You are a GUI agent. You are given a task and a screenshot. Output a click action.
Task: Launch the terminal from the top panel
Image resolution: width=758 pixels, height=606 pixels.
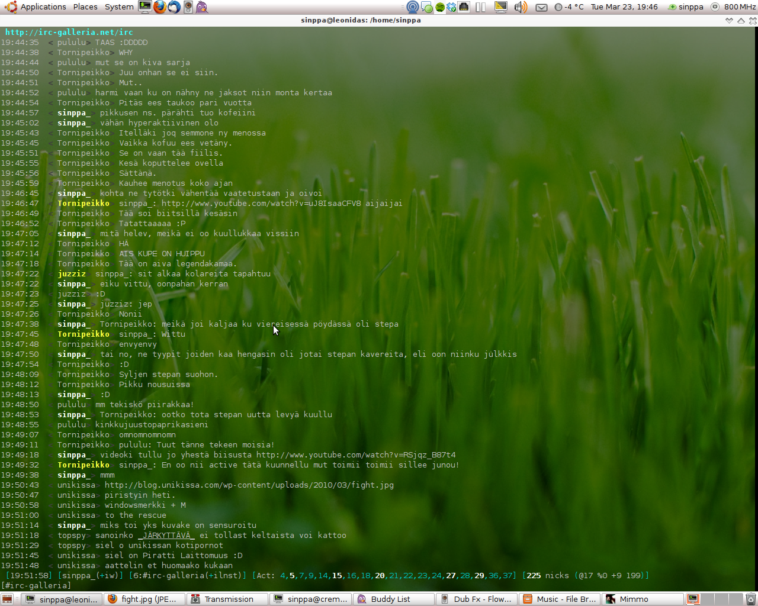click(145, 7)
